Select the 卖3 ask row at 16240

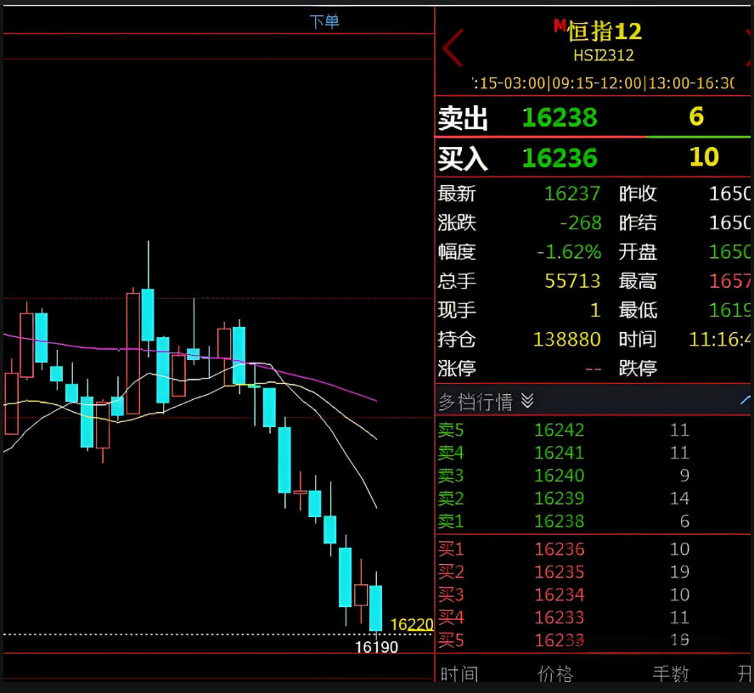click(559, 476)
